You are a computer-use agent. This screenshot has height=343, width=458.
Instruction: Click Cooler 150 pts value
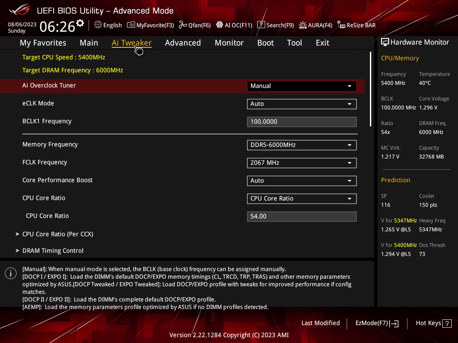[428, 205]
